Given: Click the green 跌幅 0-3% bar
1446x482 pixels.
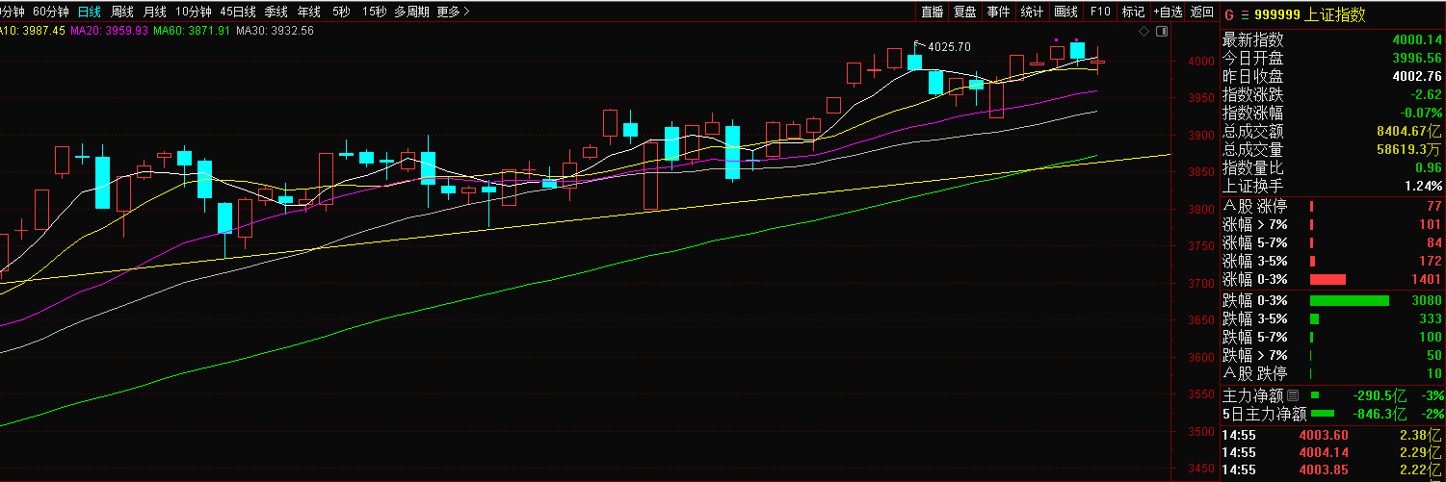Looking at the screenshot, I should coord(1349,300).
